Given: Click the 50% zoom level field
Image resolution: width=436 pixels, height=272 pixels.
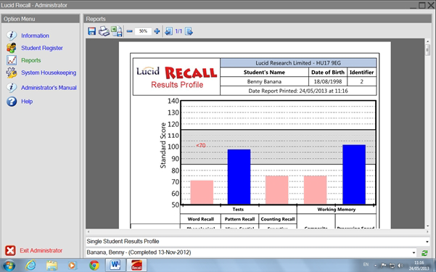Looking at the screenshot, I should click(143, 31).
